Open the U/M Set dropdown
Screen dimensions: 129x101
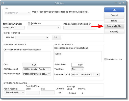[x=32, y=37]
